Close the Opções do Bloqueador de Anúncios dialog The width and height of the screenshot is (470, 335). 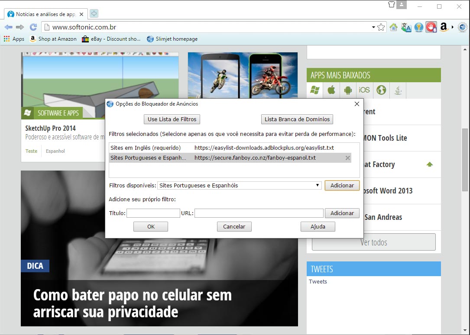click(x=357, y=104)
